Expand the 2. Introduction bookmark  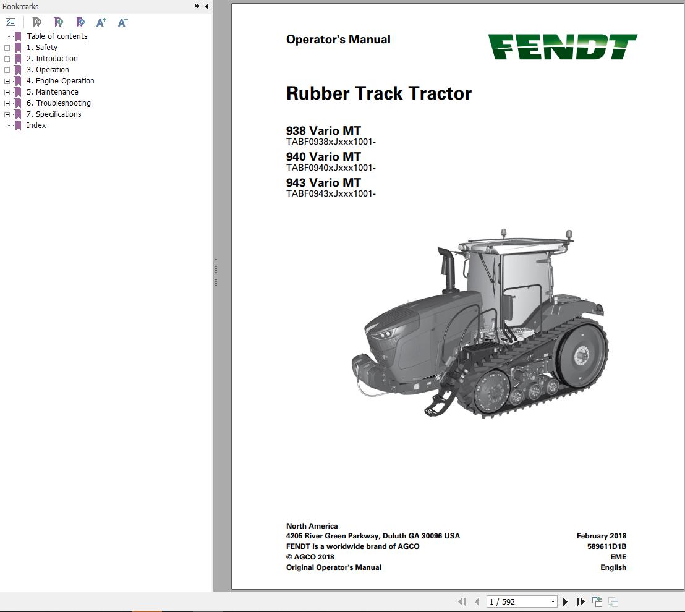7,59
